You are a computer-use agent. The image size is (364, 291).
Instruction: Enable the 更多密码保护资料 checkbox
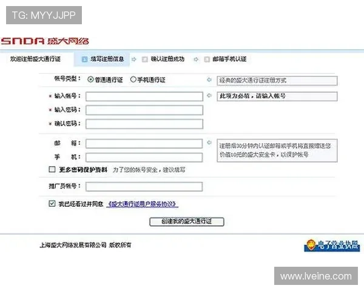(x=52, y=169)
